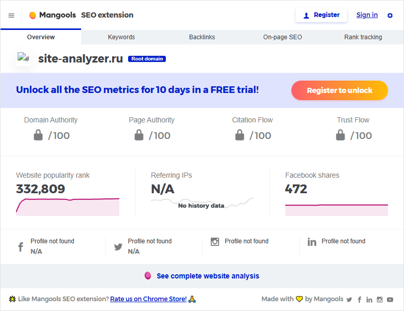The image size is (404, 311).
Task: Open Mangools Instagram in footer
Action: (380, 300)
